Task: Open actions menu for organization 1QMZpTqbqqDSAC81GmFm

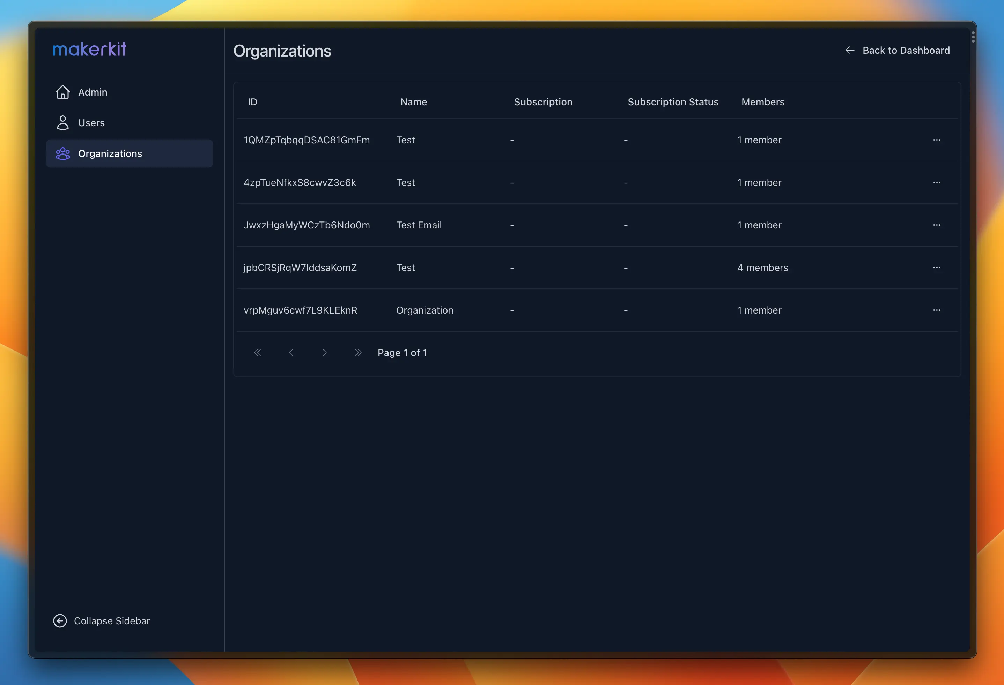Action: [937, 140]
